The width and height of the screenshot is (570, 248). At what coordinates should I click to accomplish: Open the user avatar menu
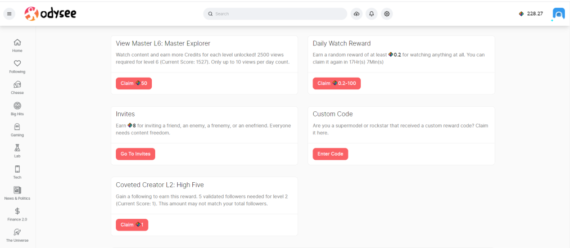(x=558, y=14)
